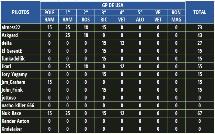This screenshot has width=215, height=134.
Task: Click the funkadellik row name cell
Action: [x=20, y=59]
